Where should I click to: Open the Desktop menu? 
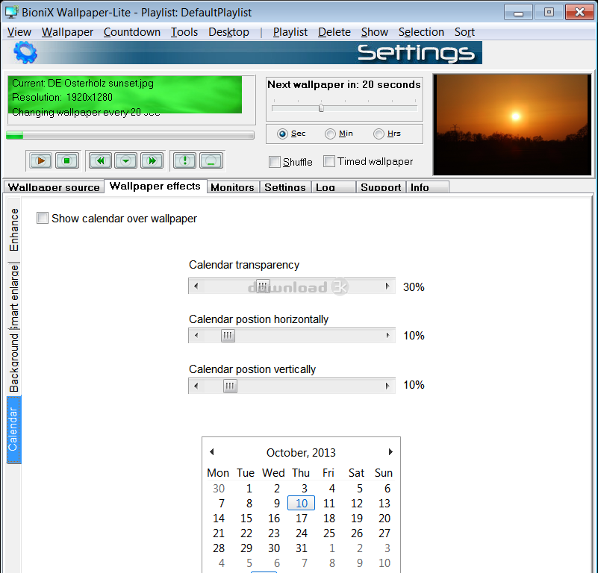point(229,32)
